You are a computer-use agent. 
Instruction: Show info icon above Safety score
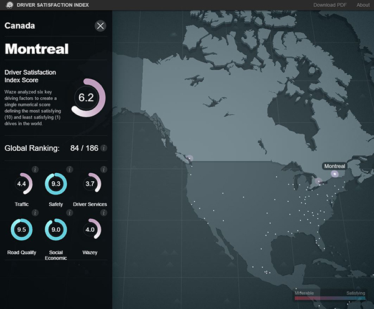(x=69, y=169)
